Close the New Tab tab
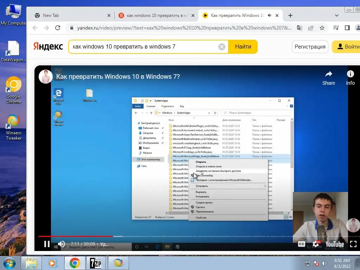360x270 pixels. click(x=109, y=15)
